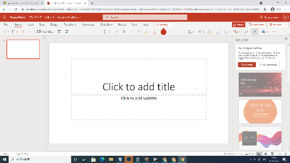The height and width of the screenshot is (163, 290).
Task: Expand the ribbon with the chevron
Action: tap(288, 34)
